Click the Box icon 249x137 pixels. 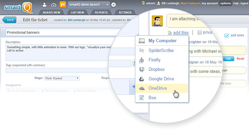coord(141,98)
